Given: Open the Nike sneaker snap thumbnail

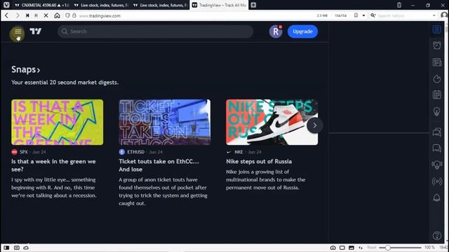Looking at the screenshot, I should click(272, 122).
